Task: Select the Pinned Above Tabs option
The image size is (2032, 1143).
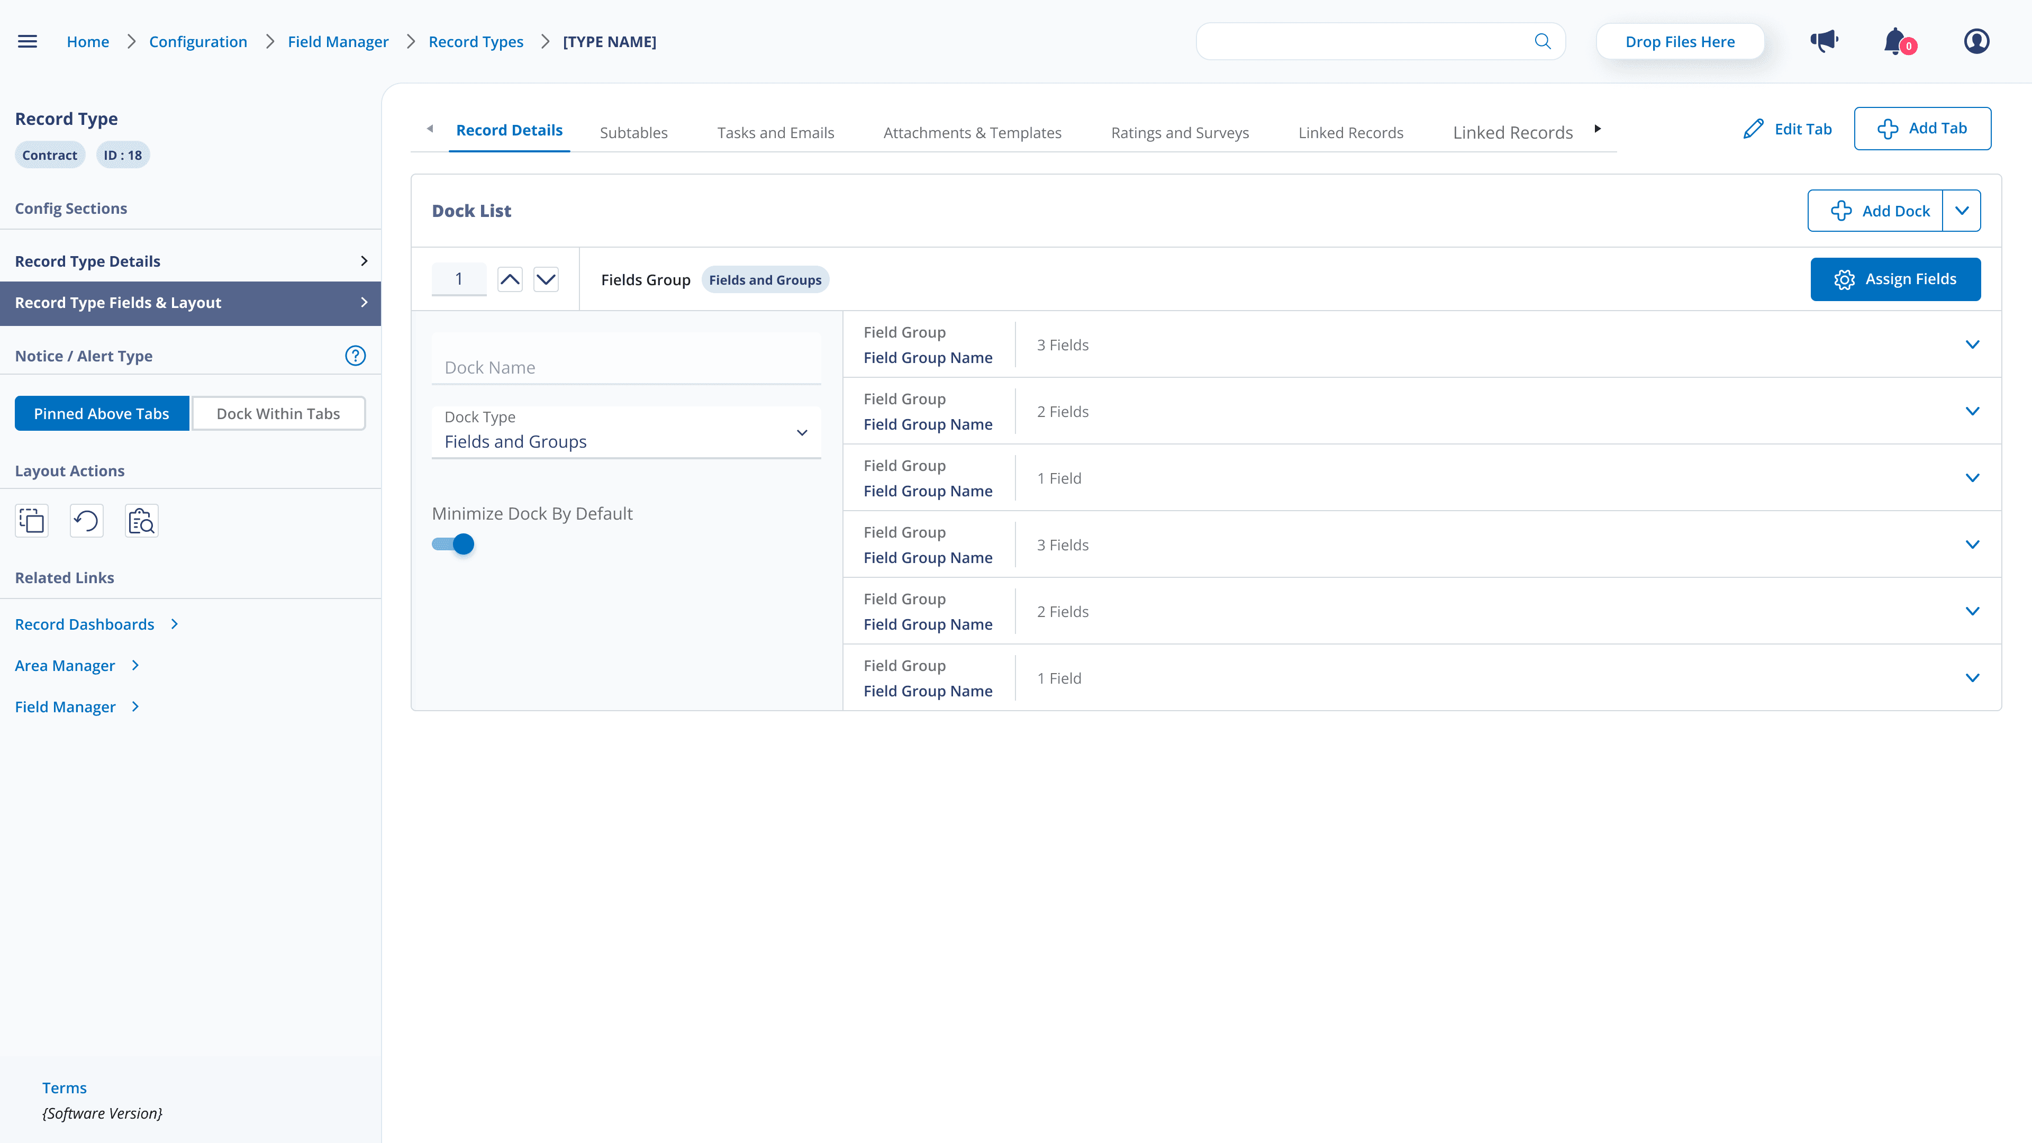Action: click(101, 413)
